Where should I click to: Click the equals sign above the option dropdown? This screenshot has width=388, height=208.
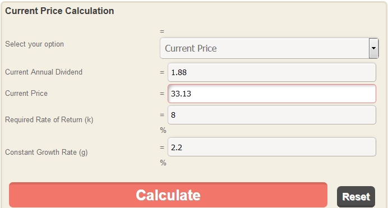(x=162, y=31)
